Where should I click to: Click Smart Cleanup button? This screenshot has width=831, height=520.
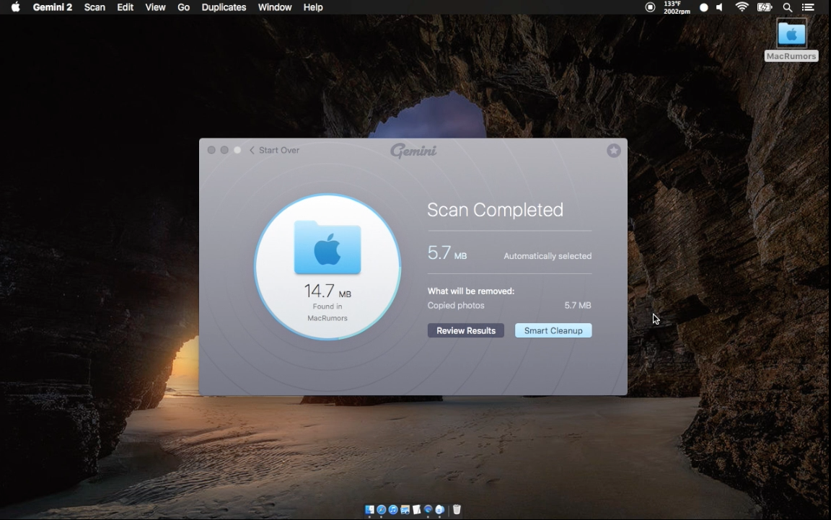point(553,330)
